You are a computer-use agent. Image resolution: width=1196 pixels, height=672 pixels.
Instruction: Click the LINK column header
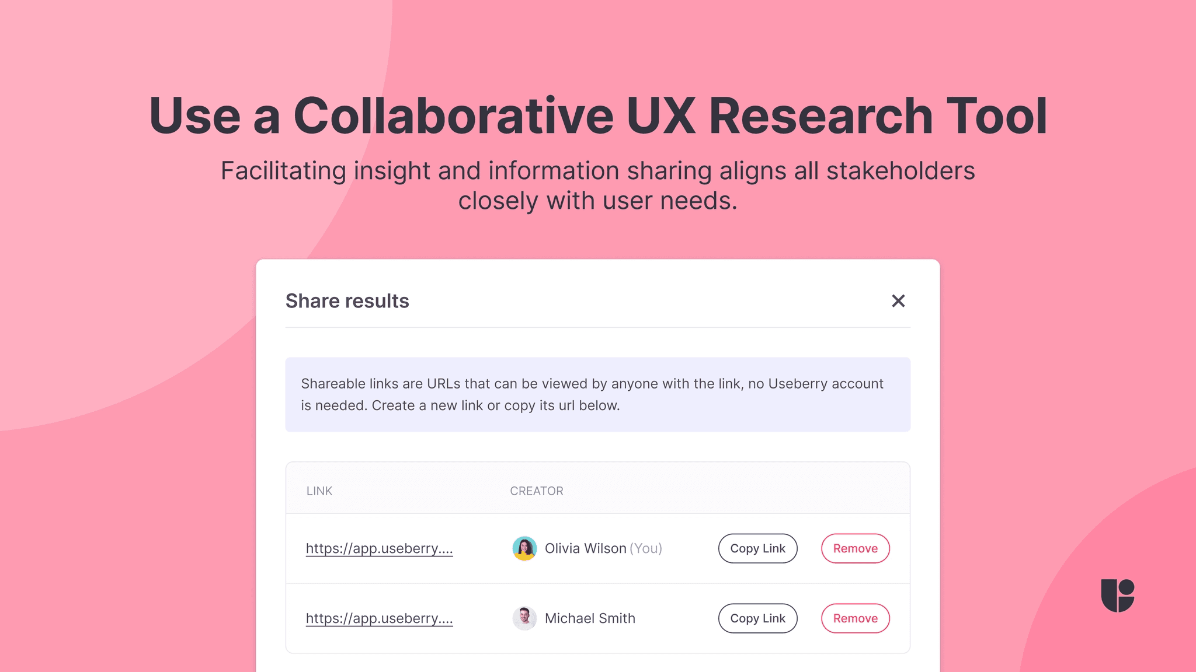pyautogui.click(x=319, y=491)
